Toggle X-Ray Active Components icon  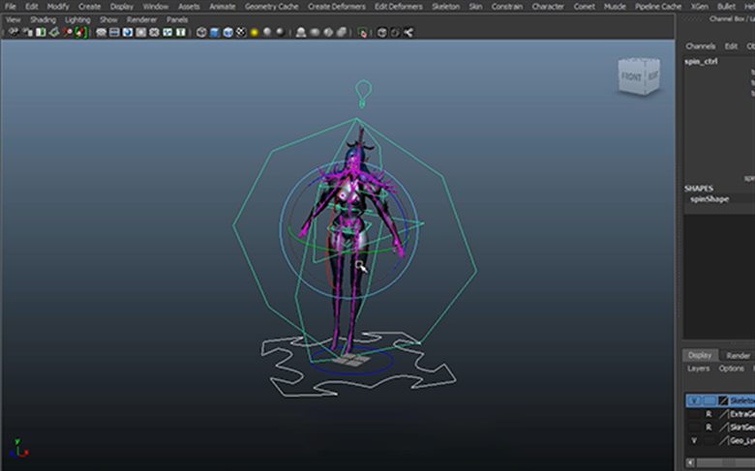click(395, 32)
